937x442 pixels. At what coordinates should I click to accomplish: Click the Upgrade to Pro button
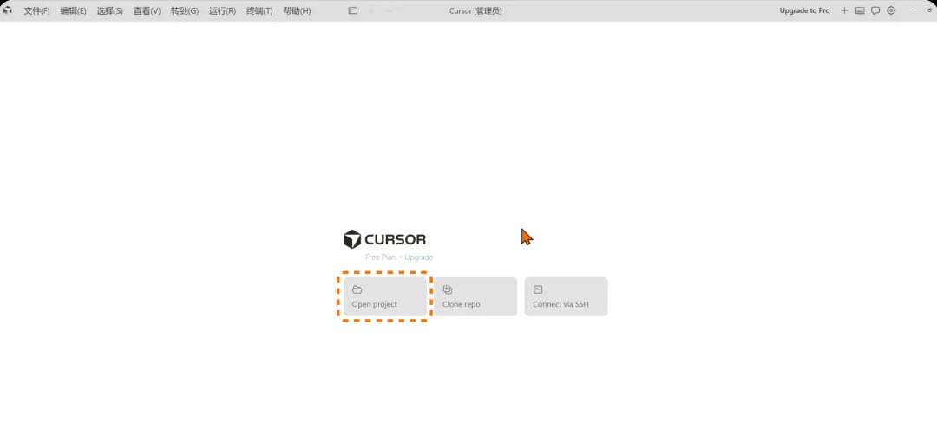(x=804, y=10)
